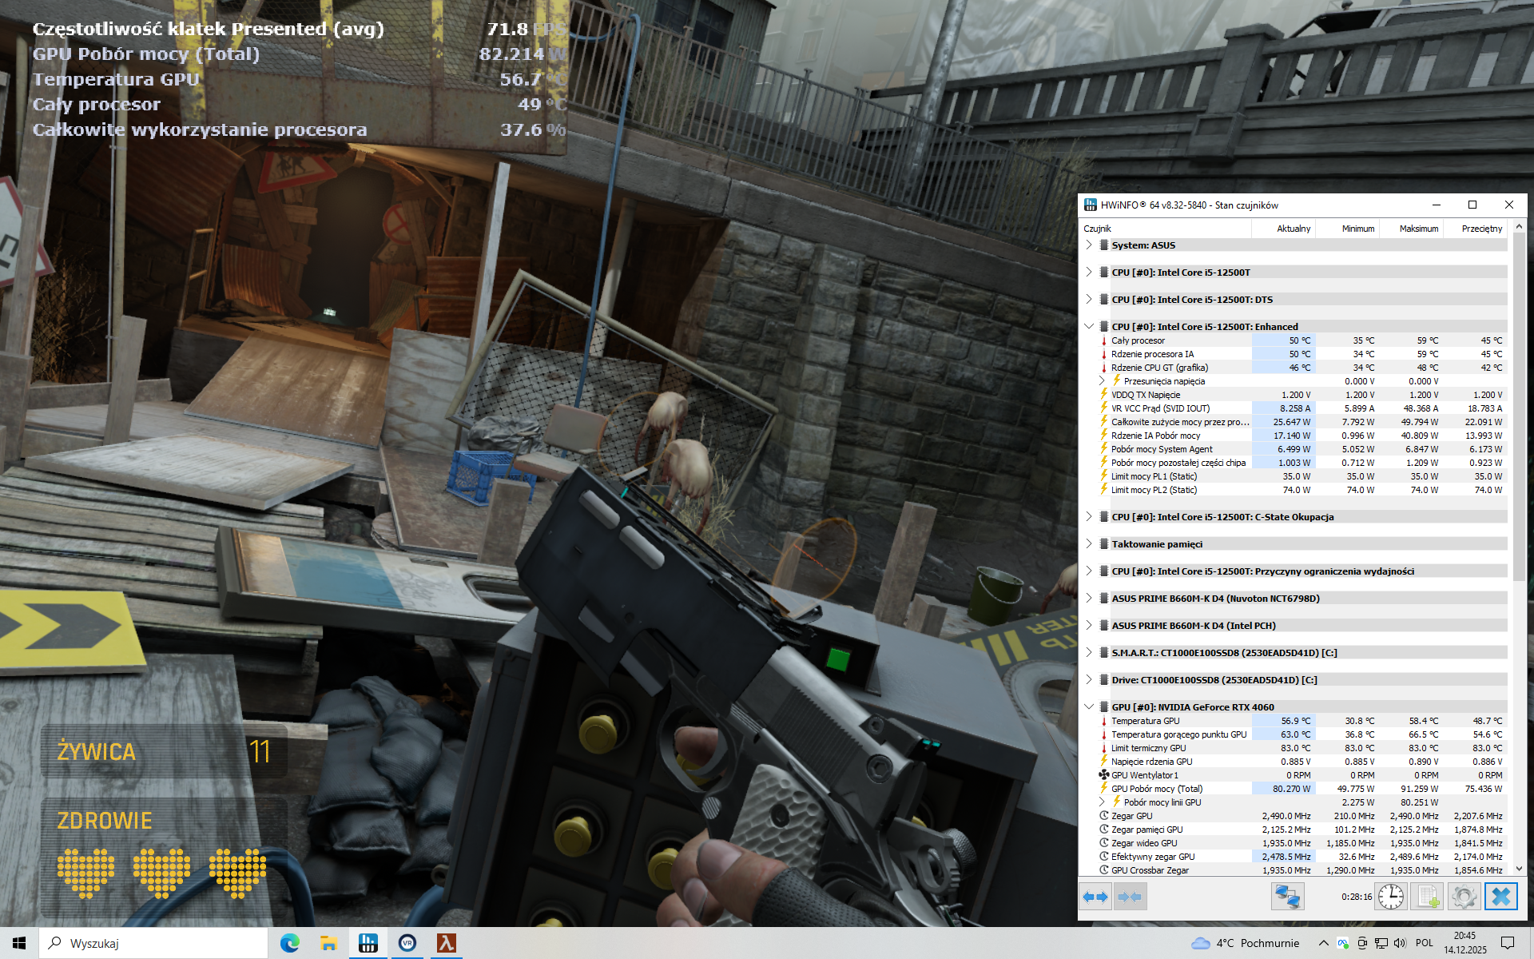The width and height of the screenshot is (1534, 959).
Task: Click the Aktualny column header
Action: 1293,229
